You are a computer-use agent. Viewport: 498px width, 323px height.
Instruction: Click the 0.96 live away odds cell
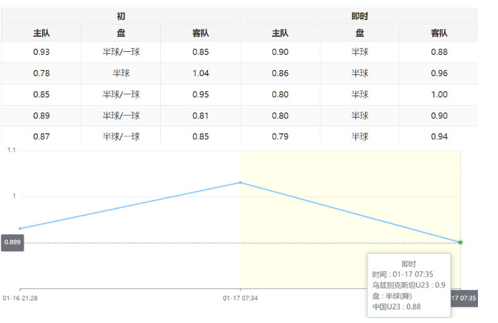pos(439,73)
